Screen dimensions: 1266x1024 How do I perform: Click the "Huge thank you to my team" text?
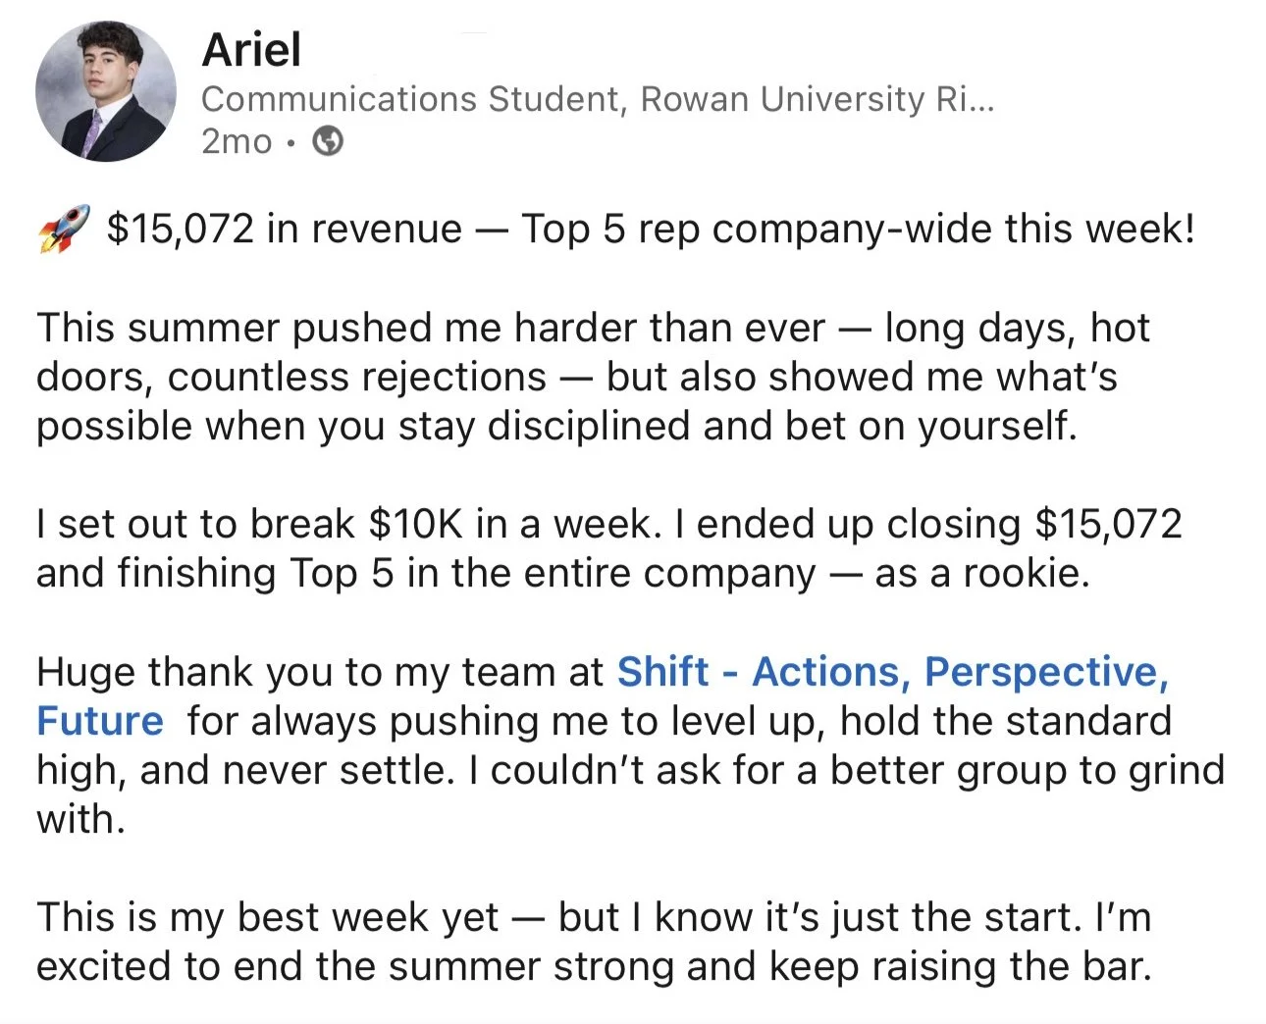click(320, 672)
